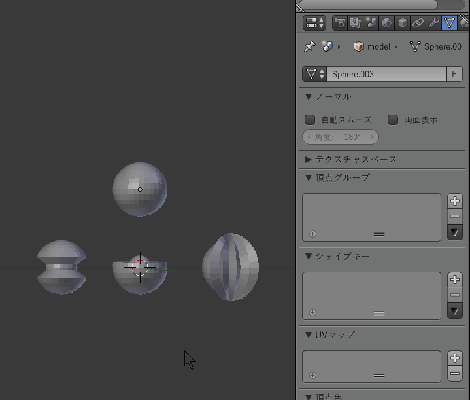This screenshot has height=400, width=470.
Task: Click the shape key list resize handle
Action: [379, 313]
